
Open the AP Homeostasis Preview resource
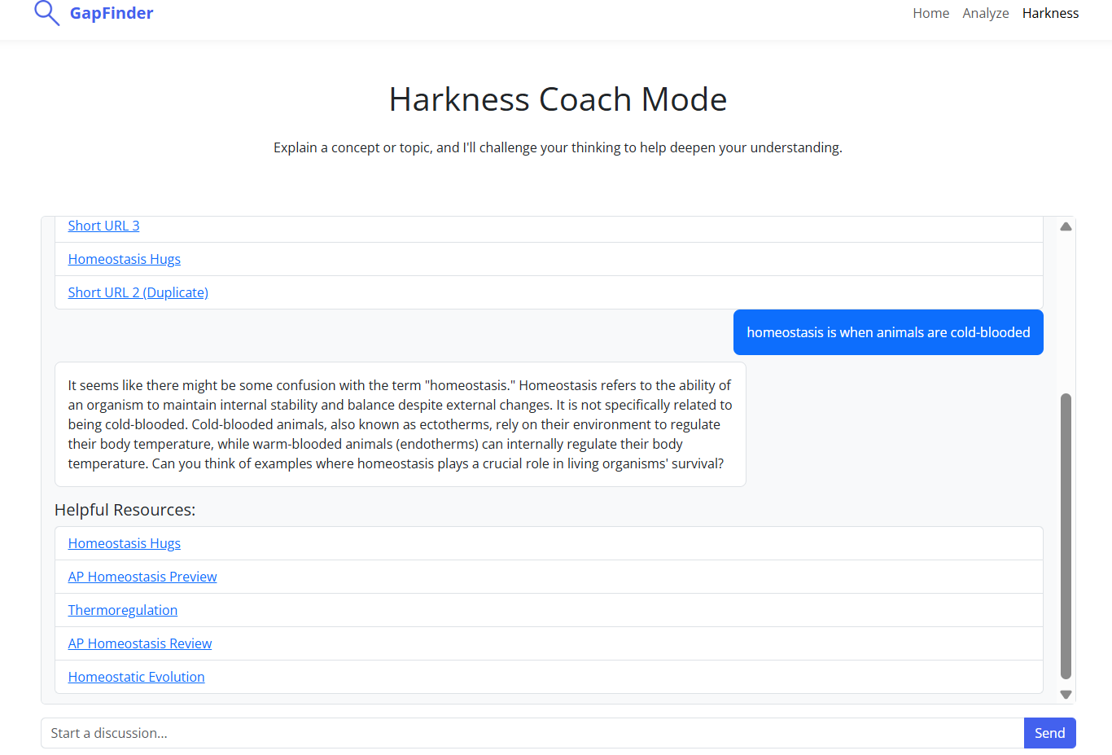tap(142, 577)
